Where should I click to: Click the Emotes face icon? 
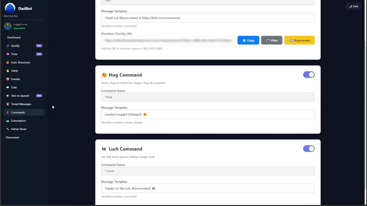[8, 79]
